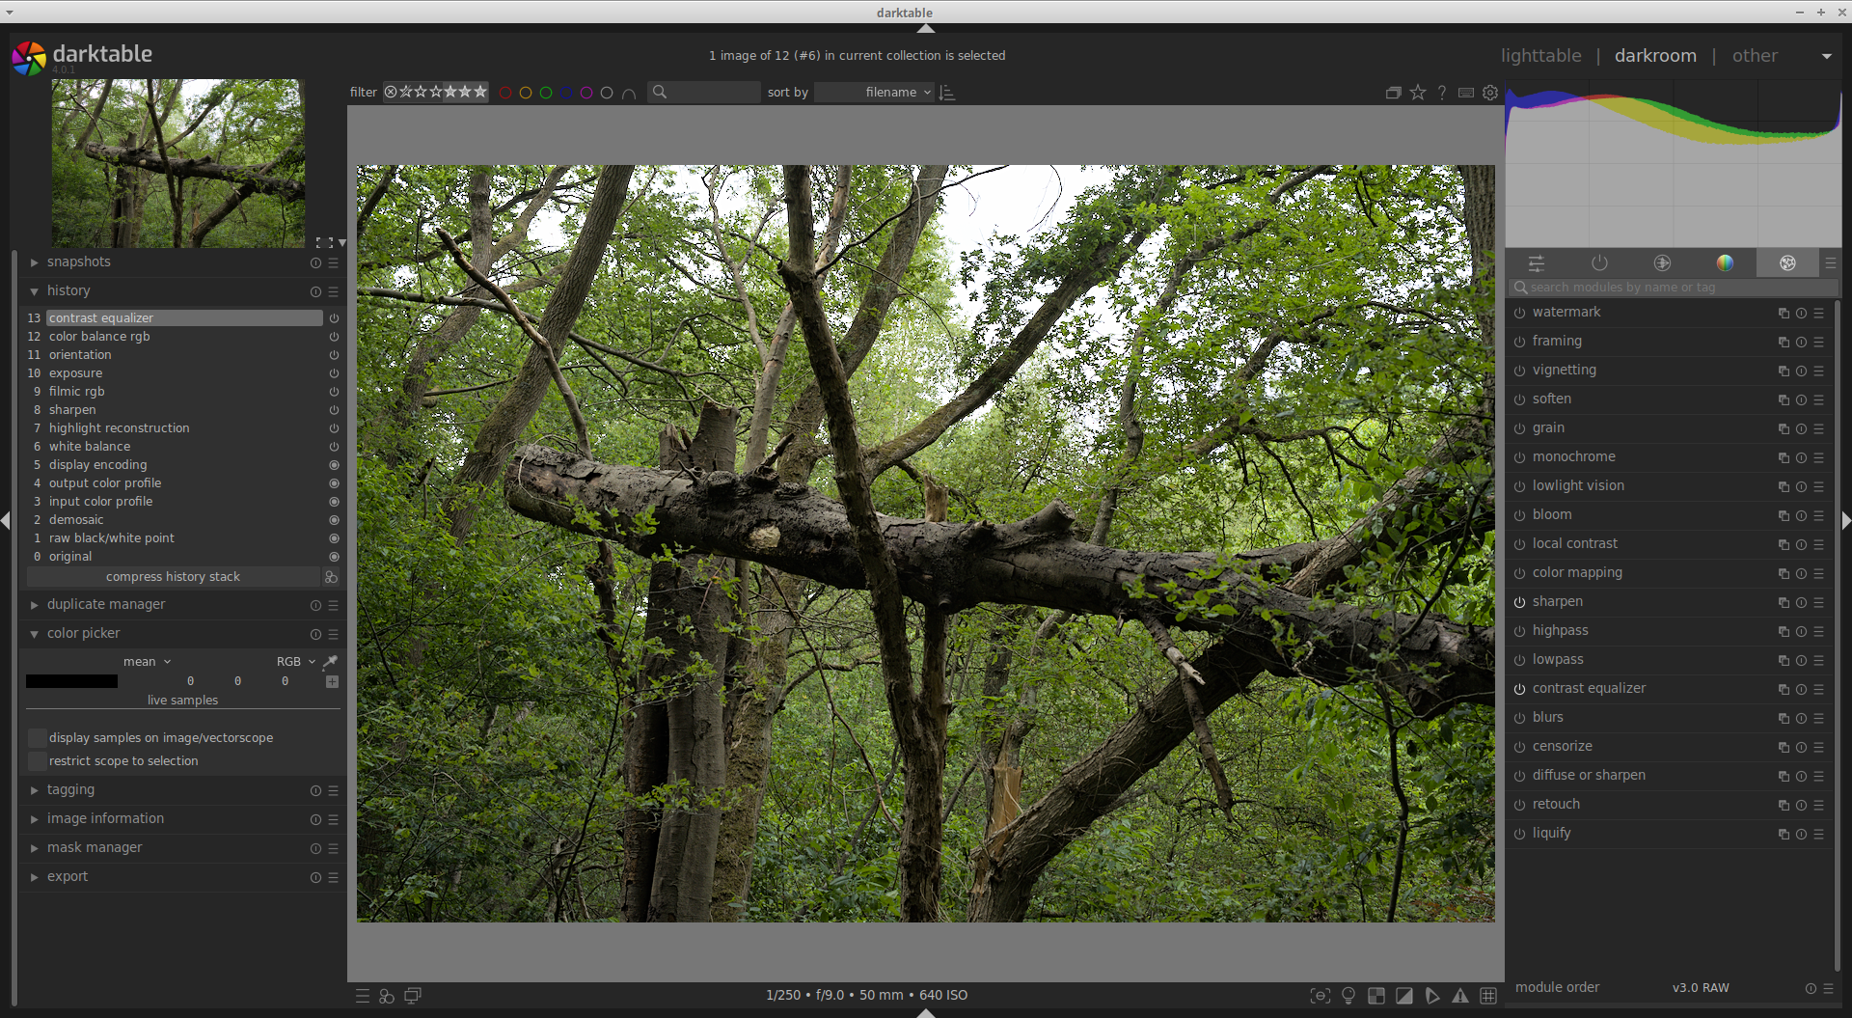Image resolution: width=1852 pixels, height=1018 pixels.
Task: Create new instance of sharpen module
Action: (x=1784, y=602)
